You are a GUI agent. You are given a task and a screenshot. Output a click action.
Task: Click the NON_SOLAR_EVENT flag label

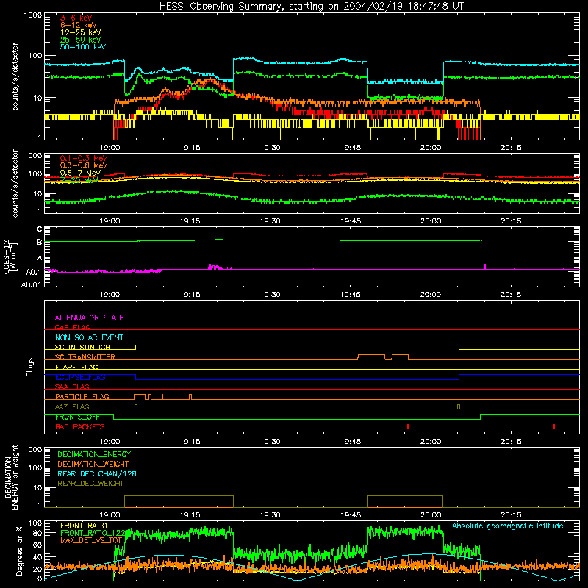(89, 337)
